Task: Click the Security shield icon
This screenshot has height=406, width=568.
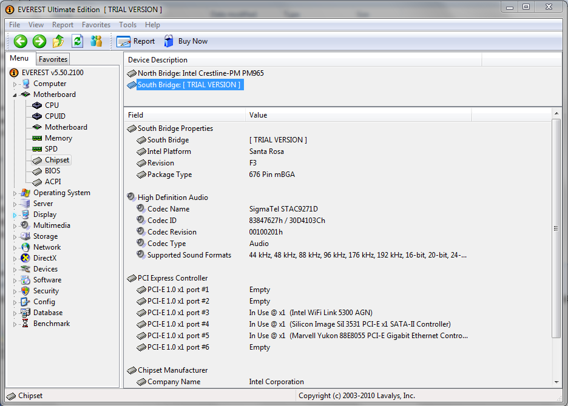Action: coord(25,291)
